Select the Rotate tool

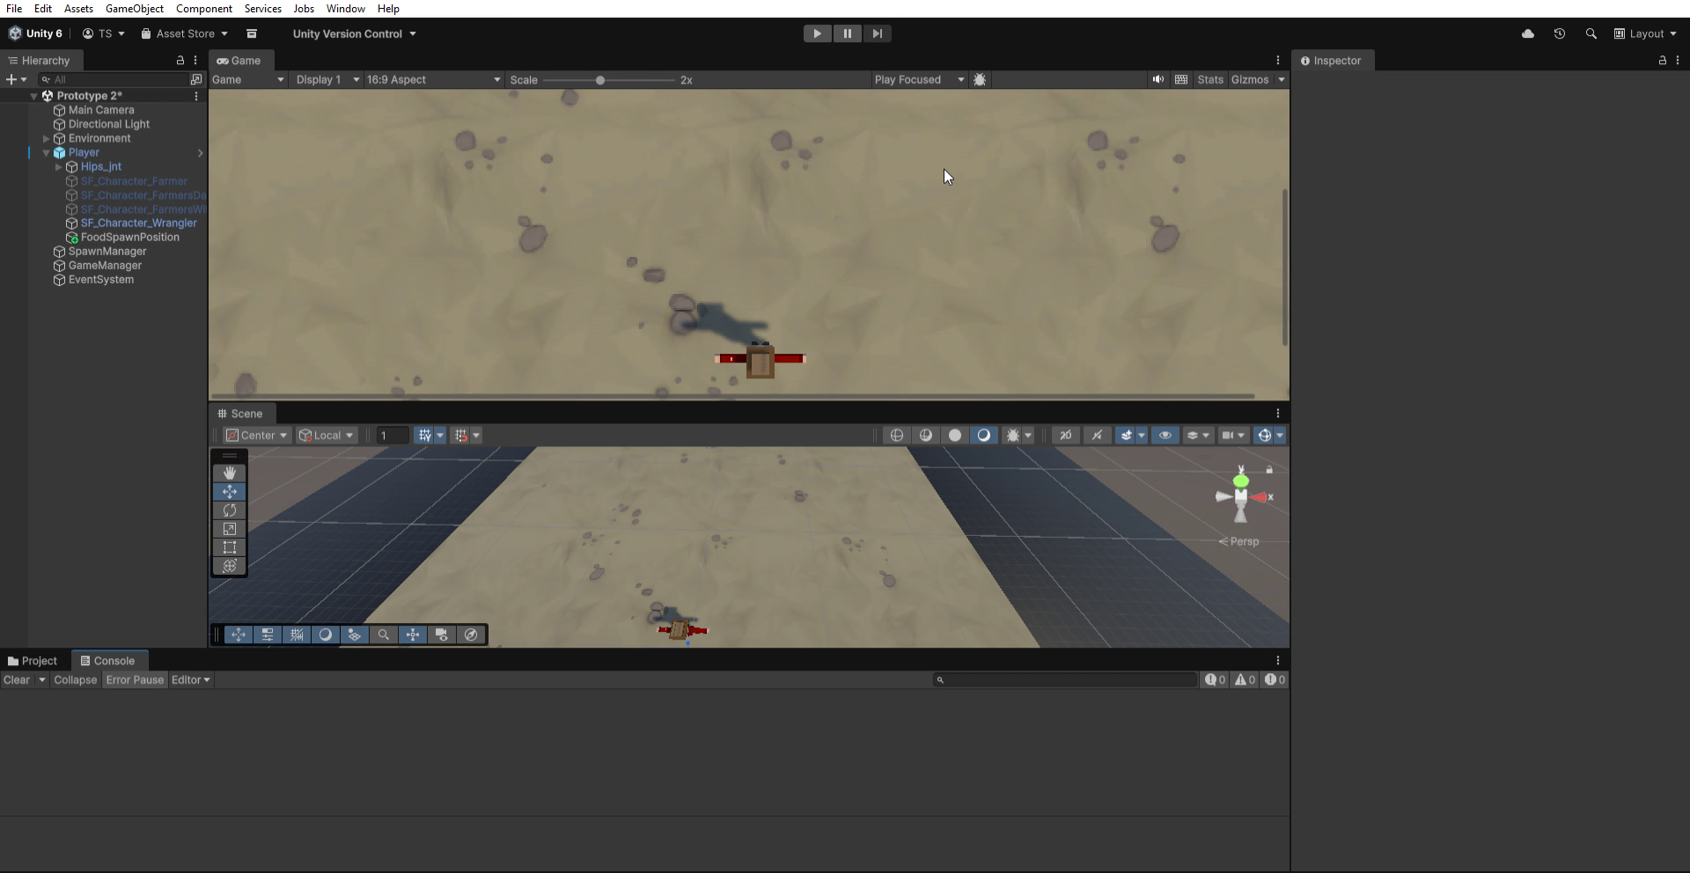point(230,510)
